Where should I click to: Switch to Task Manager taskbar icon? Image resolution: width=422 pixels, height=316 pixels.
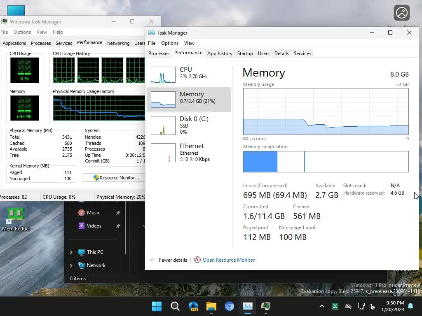point(248,306)
